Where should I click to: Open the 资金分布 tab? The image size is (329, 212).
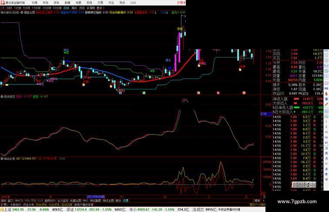pyautogui.click(x=29, y=205)
